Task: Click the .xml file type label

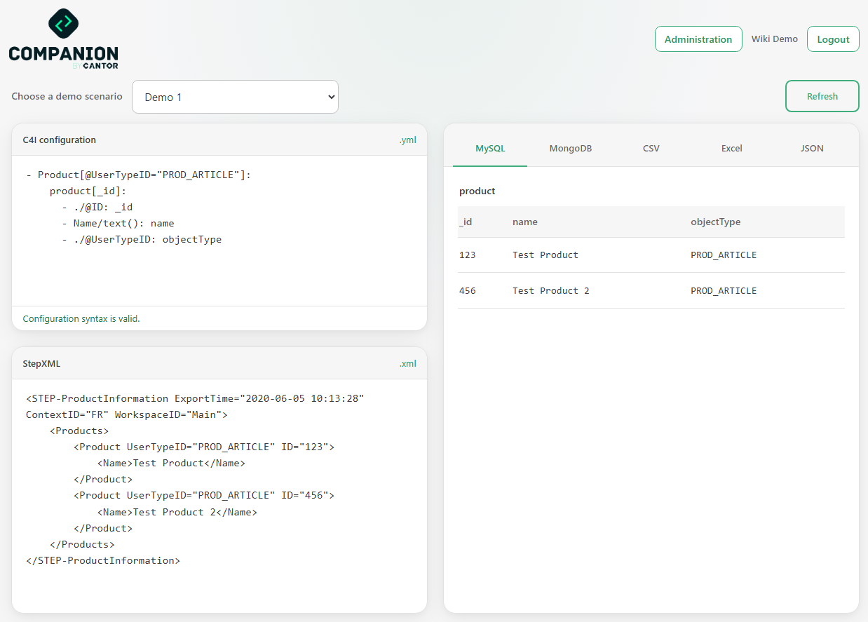Action: click(408, 363)
